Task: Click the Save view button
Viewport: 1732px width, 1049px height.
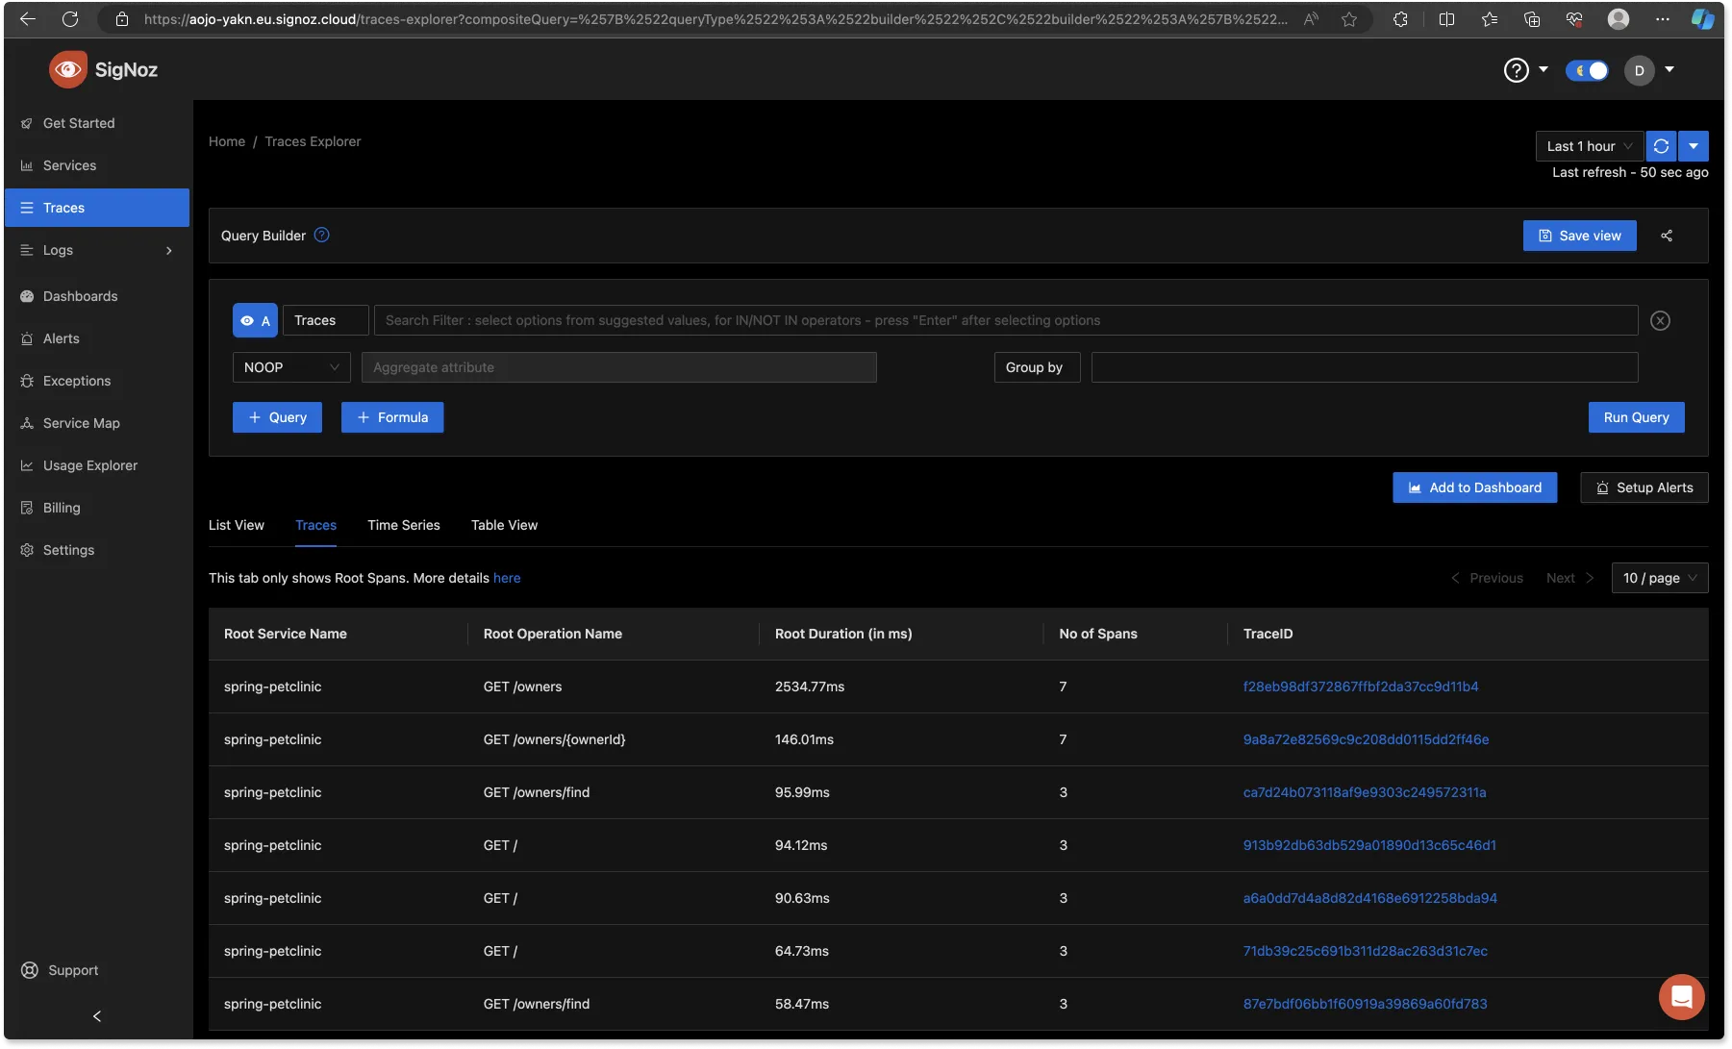Action: (x=1580, y=236)
